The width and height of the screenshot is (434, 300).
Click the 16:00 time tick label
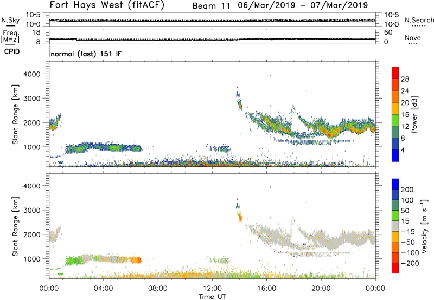pos(266,289)
